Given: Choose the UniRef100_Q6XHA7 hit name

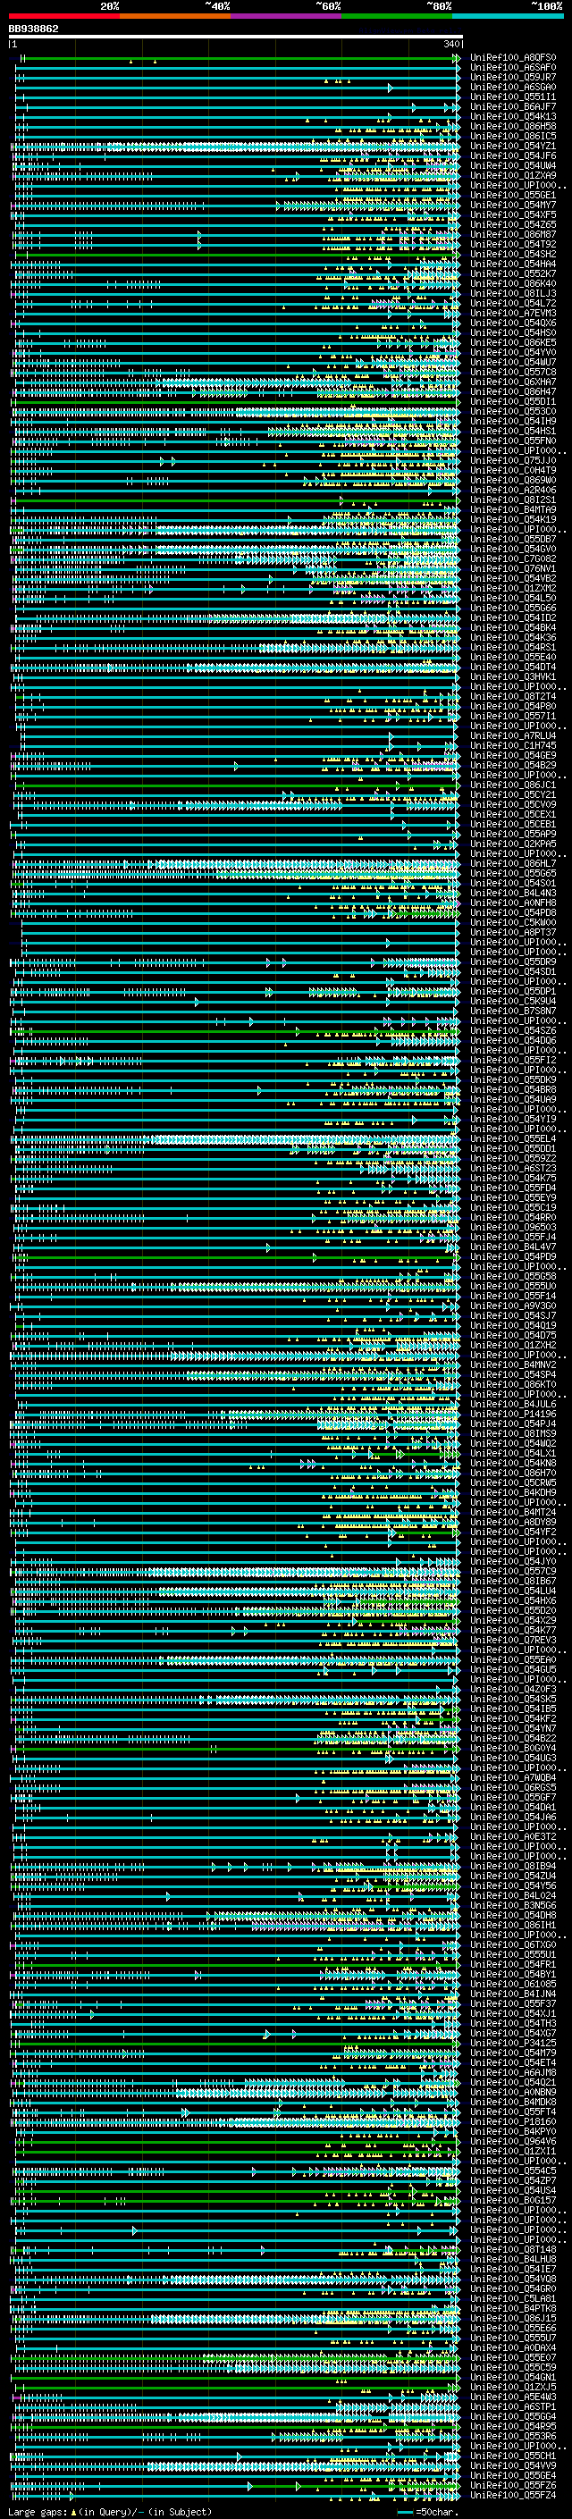Looking at the screenshot, I should coord(513,382).
